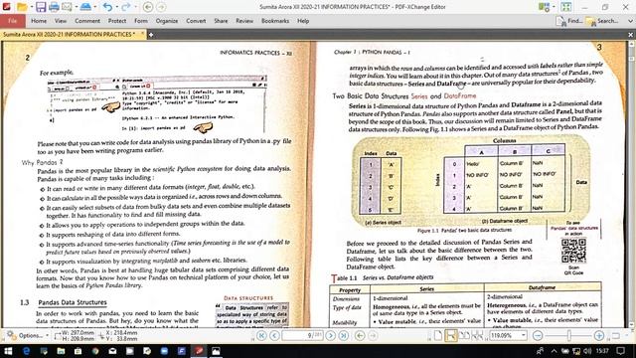Close the document pane with X at tab bar right

click(x=631, y=35)
